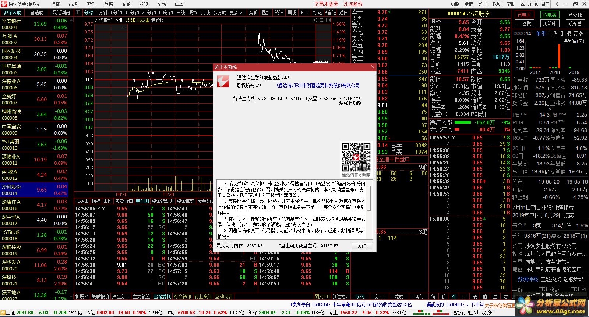Click 更多.. in financial panel
The image size is (589, 317).
coord(579,33)
